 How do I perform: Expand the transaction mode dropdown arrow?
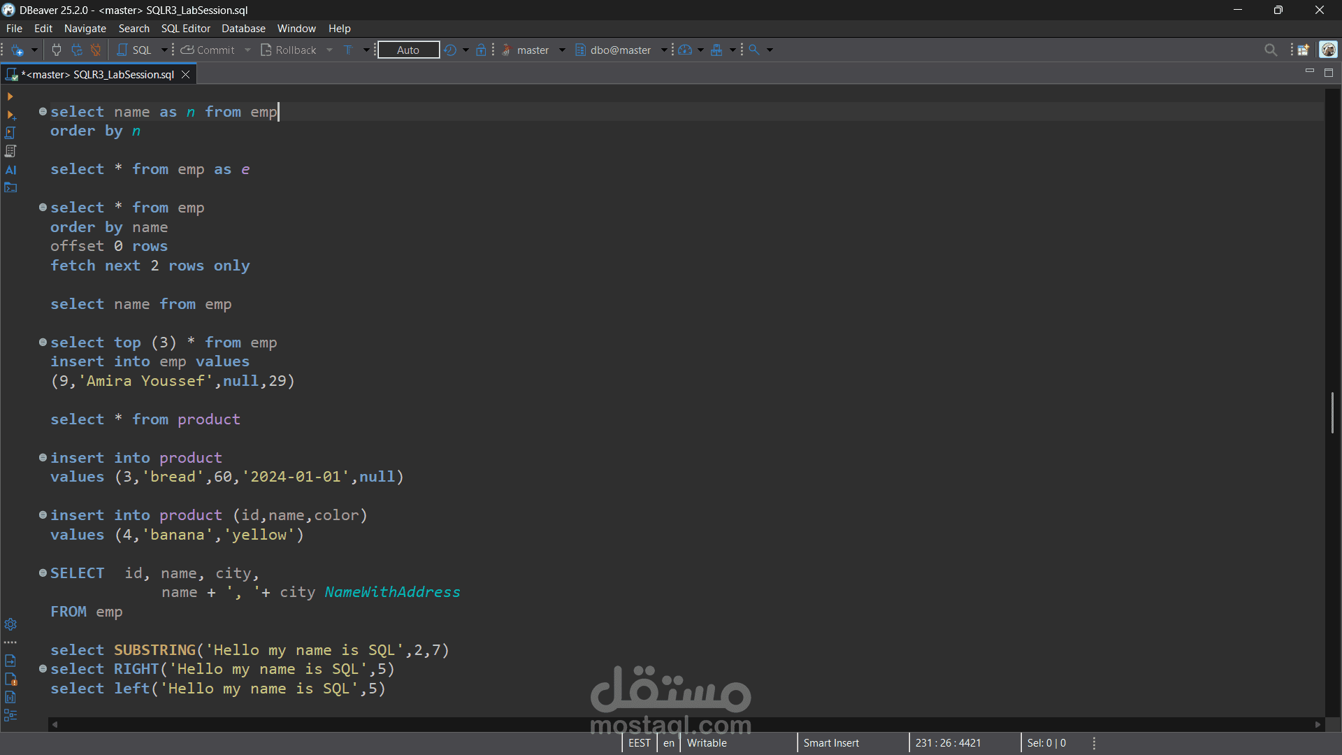click(366, 50)
